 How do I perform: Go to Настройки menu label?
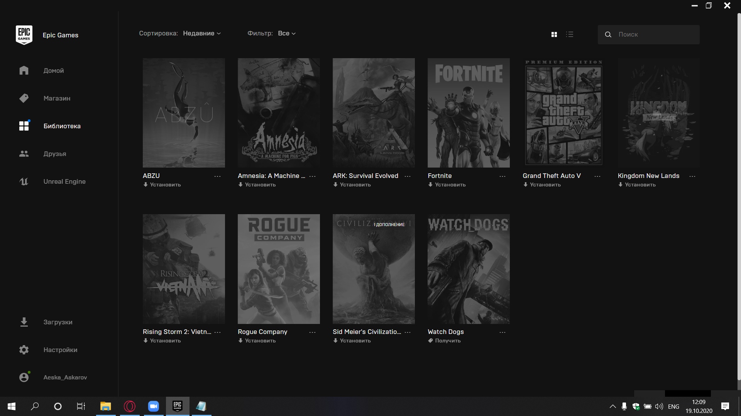[60, 350]
